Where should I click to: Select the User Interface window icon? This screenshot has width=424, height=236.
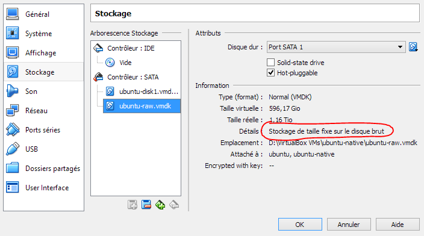pos(13,187)
